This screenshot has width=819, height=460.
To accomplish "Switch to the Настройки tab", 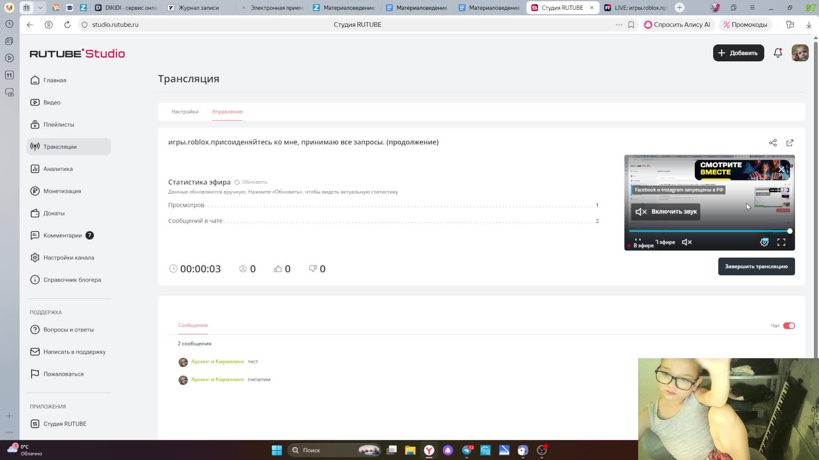I will tap(185, 112).
